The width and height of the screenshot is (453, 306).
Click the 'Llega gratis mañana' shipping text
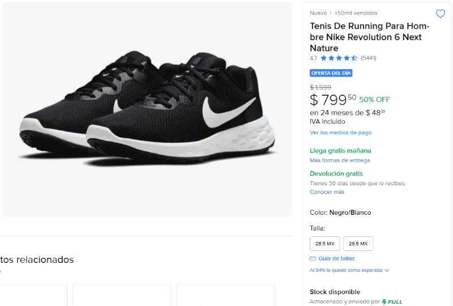[340, 151]
